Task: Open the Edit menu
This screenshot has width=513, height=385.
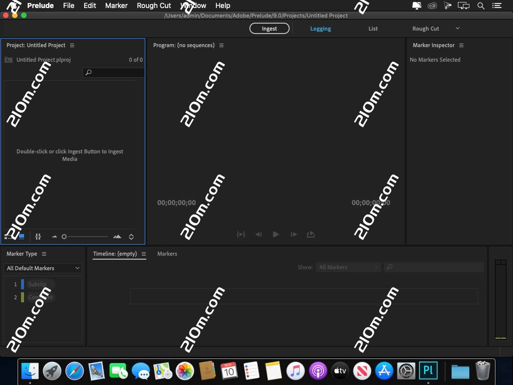Action: tap(90, 6)
